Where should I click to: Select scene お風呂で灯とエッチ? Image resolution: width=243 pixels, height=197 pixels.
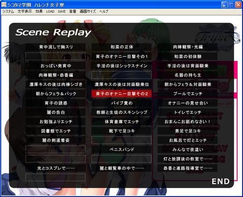[x=188, y=140]
